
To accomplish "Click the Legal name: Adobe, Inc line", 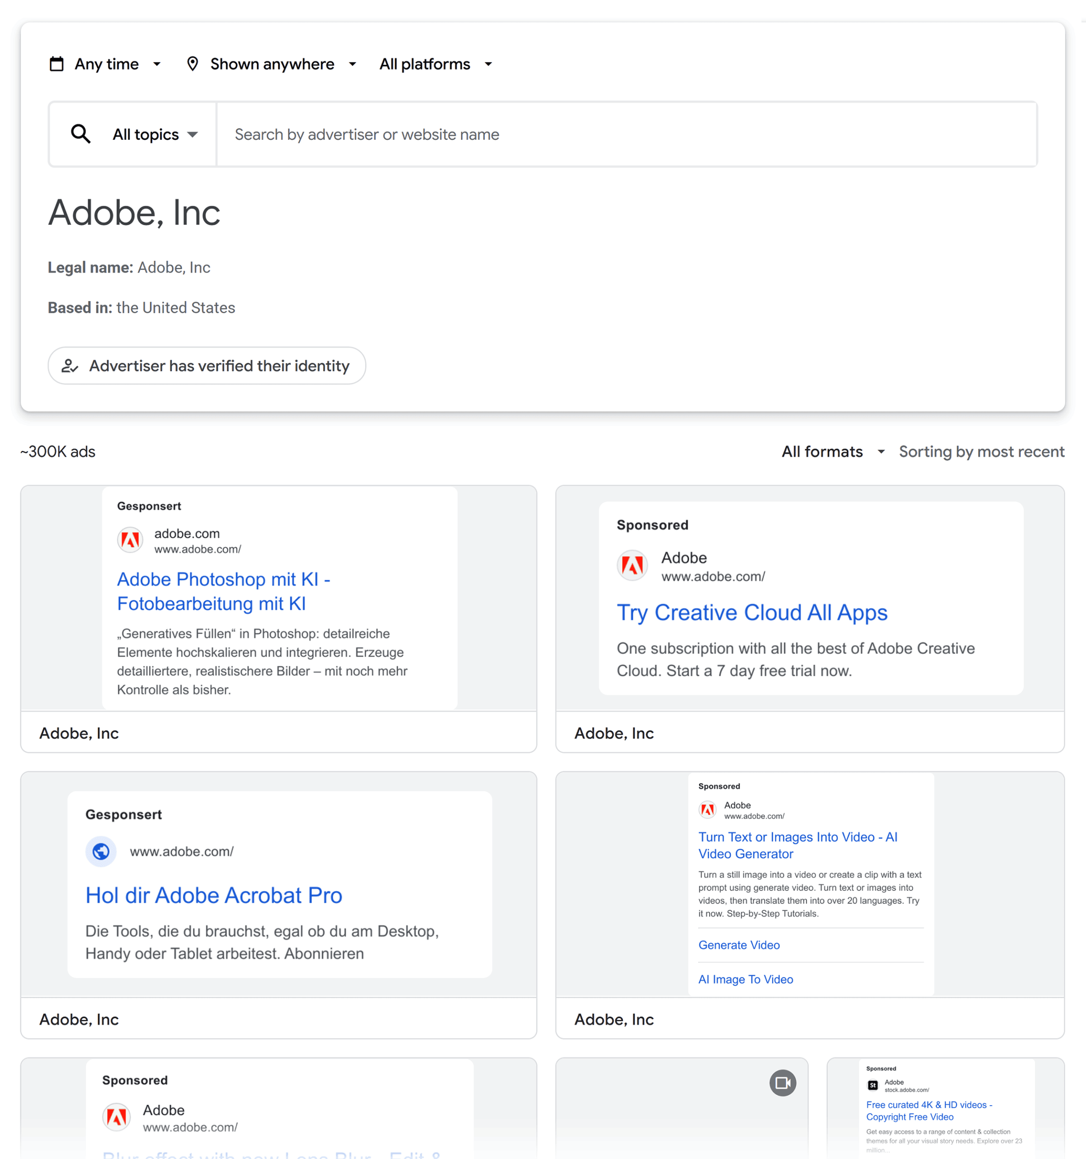I will [x=129, y=268].
